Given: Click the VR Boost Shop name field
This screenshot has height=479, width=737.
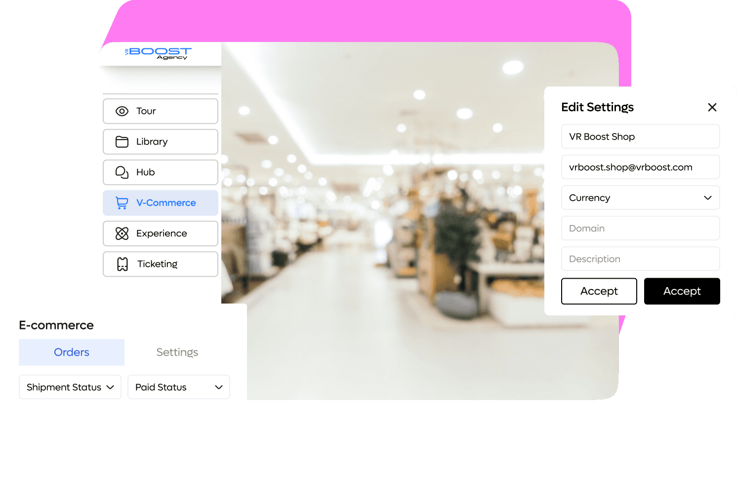Looking at the screenshot, I should coord(640,137).
